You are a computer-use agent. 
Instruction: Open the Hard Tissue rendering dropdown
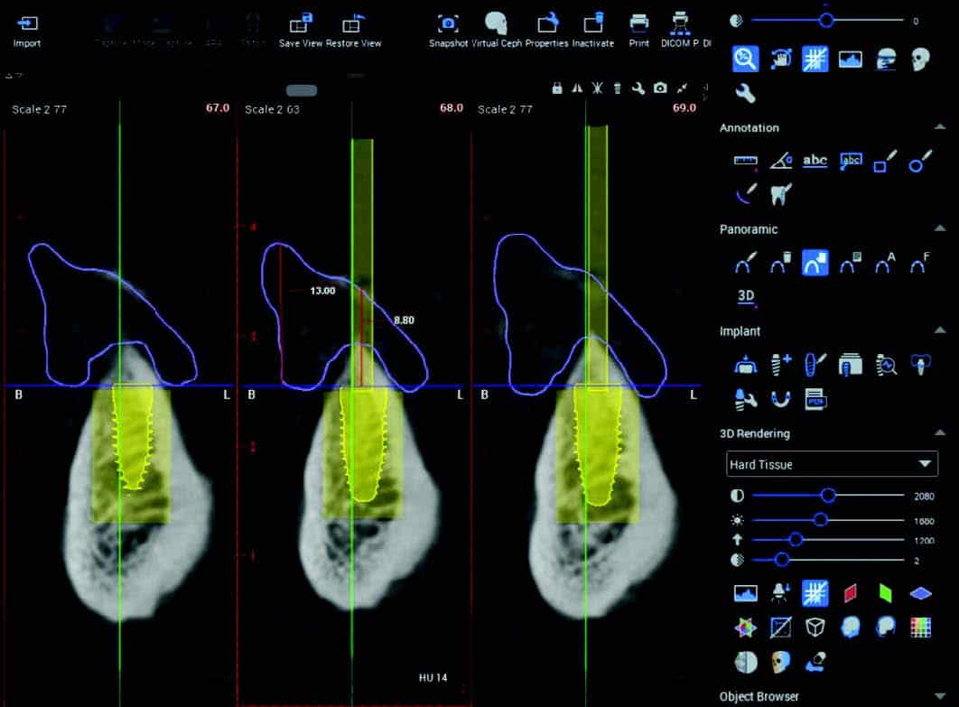832,464
